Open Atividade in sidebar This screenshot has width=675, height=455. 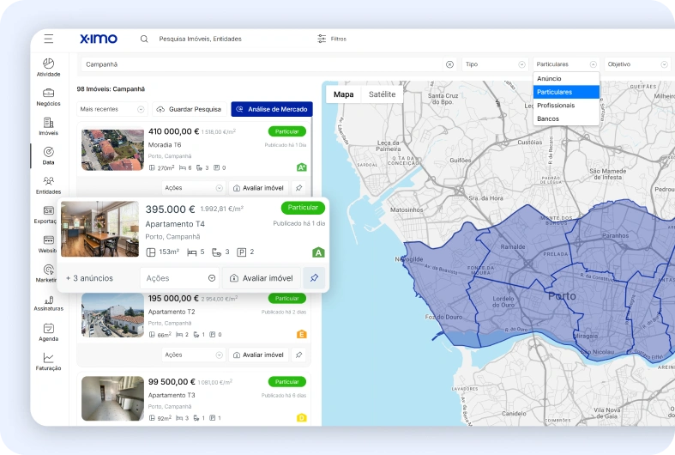pyautogui.click(x=49, y=67)
